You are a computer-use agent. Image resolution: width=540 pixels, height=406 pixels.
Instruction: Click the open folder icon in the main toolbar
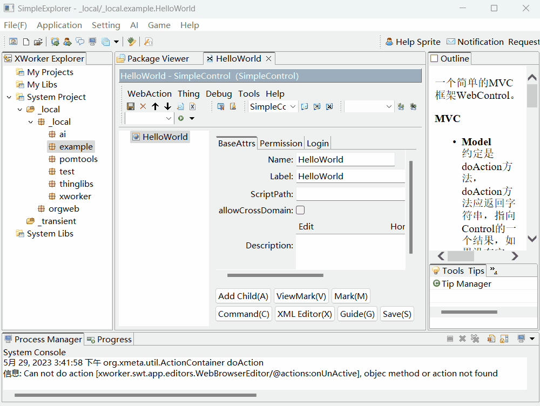pos(37,41)
